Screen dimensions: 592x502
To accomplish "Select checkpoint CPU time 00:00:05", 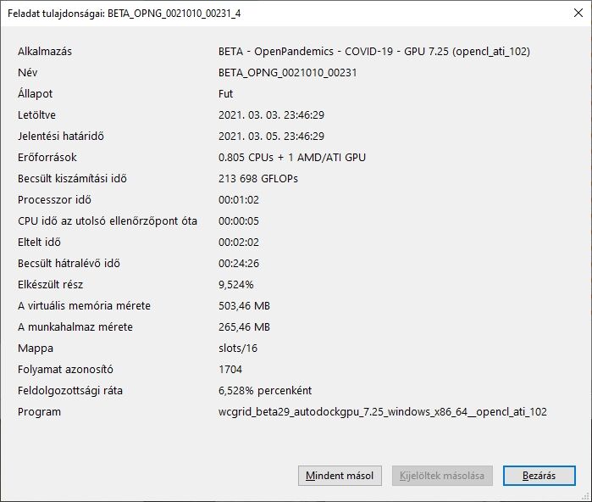I will pos(239,220).
